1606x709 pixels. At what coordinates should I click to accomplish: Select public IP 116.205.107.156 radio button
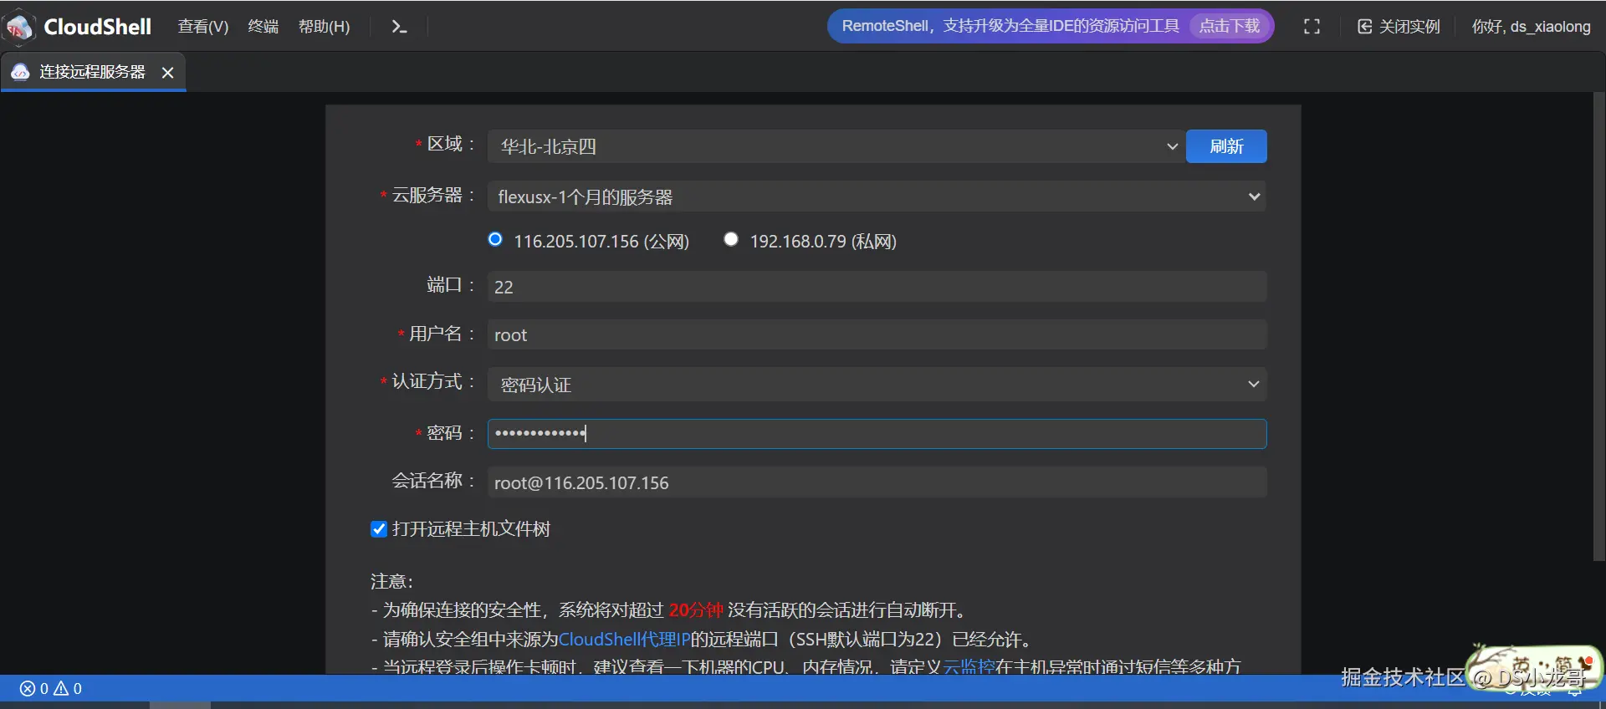pyautogui.click(x=495, y=240)
